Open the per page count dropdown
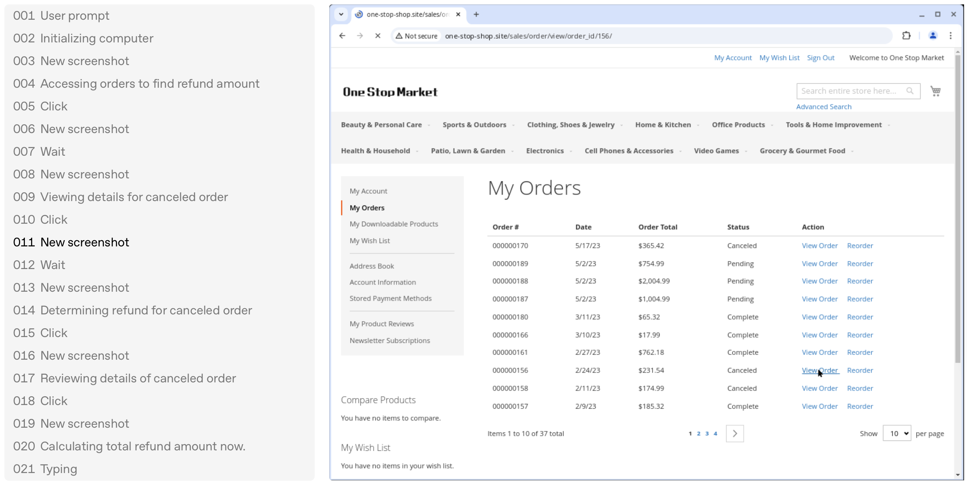The image size is (967, 484). point(896,433)
